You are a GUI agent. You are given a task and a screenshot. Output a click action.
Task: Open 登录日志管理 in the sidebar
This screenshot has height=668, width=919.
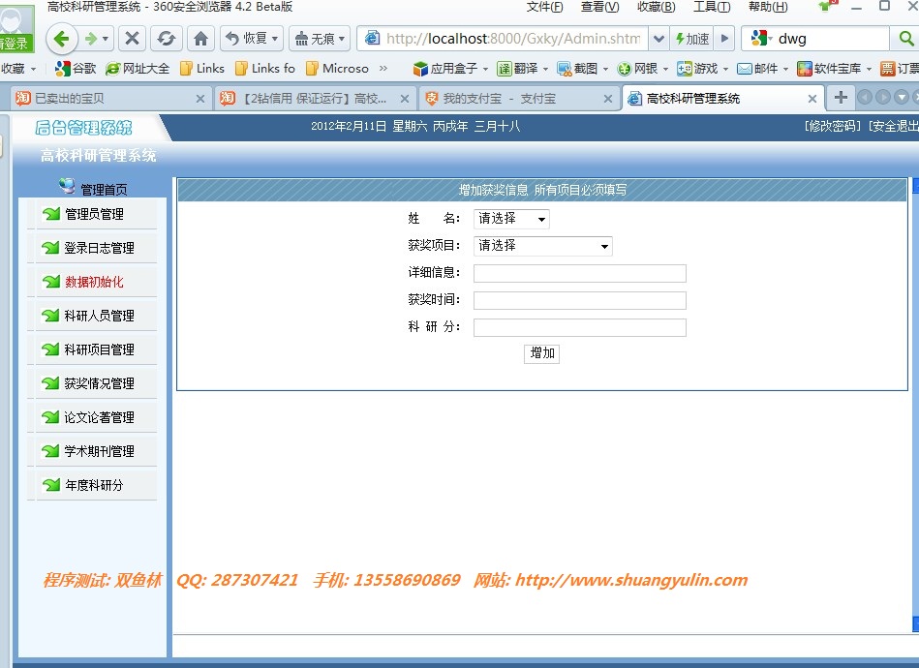click(99, 249)
